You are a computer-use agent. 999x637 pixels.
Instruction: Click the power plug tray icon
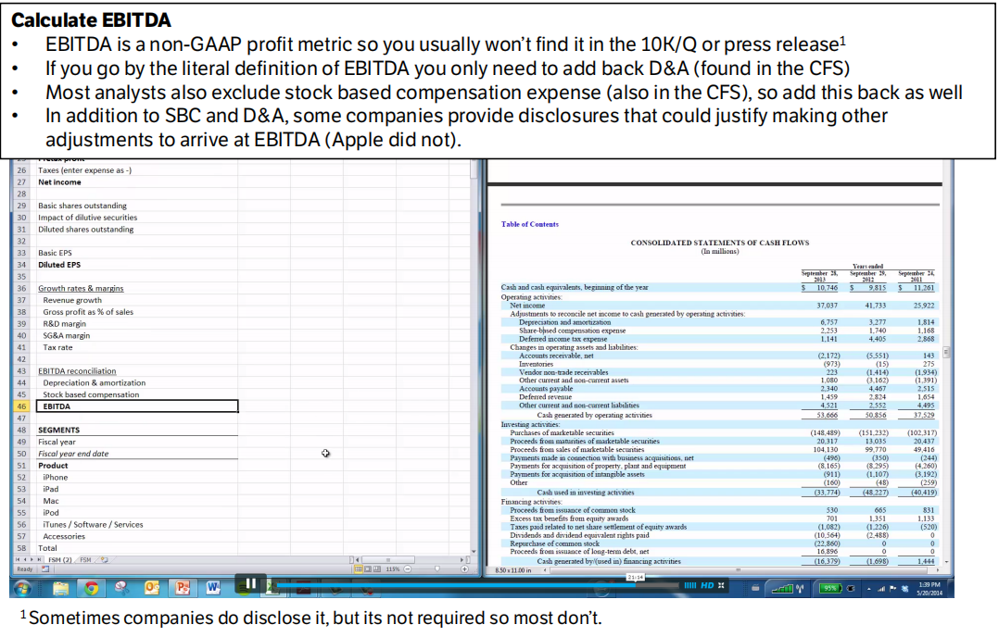tap(850, 588)
